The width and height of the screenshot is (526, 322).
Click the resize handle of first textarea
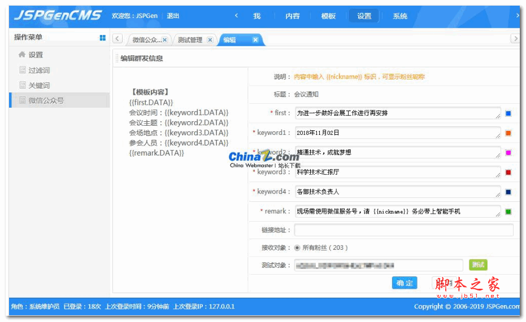coord(498,116)
